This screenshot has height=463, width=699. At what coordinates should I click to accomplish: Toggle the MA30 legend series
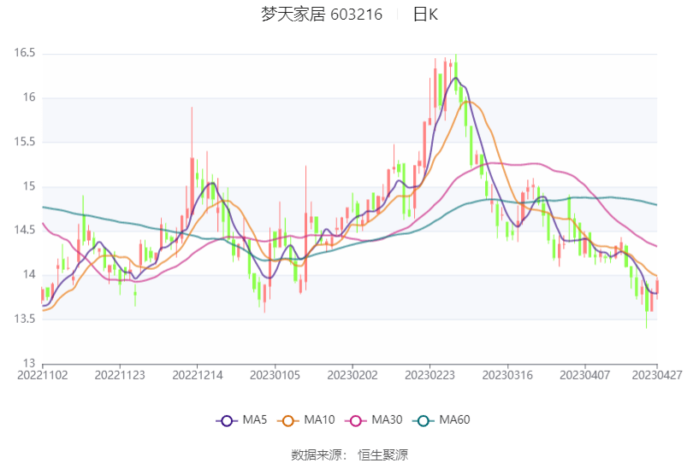coord(374,419)
